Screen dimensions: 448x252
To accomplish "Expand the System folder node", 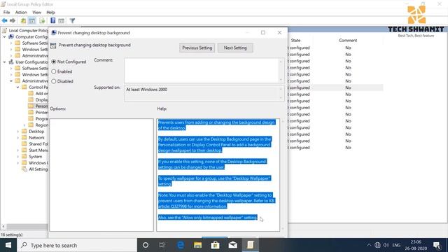I will tap(17, 157).
